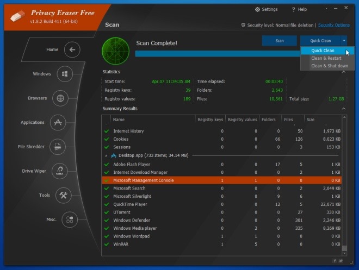Toggle the Quick Clean dropdown arrow
This screenshot has width=359, height=270.
[x=344, y=41]
